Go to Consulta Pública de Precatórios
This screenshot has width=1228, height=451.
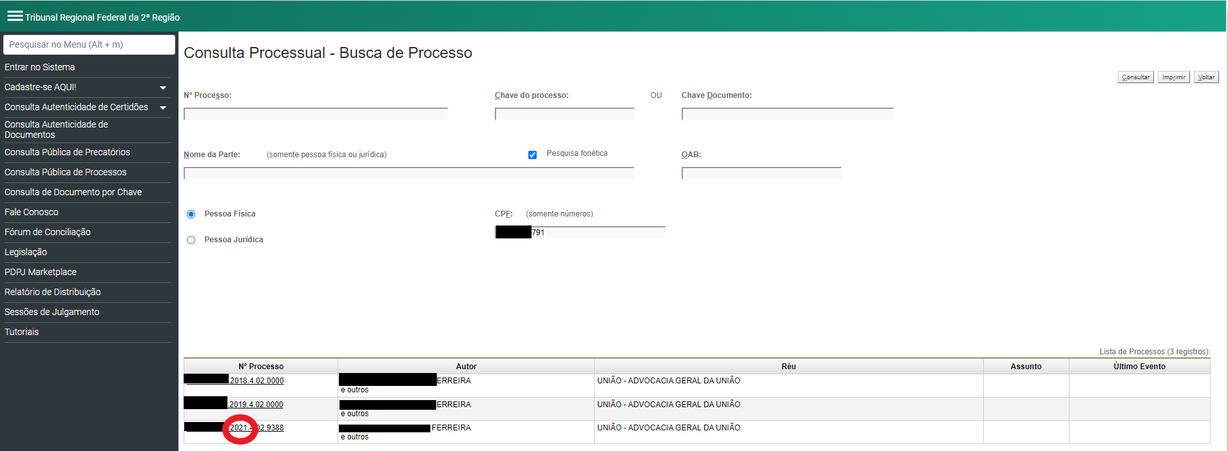point(67,152)
